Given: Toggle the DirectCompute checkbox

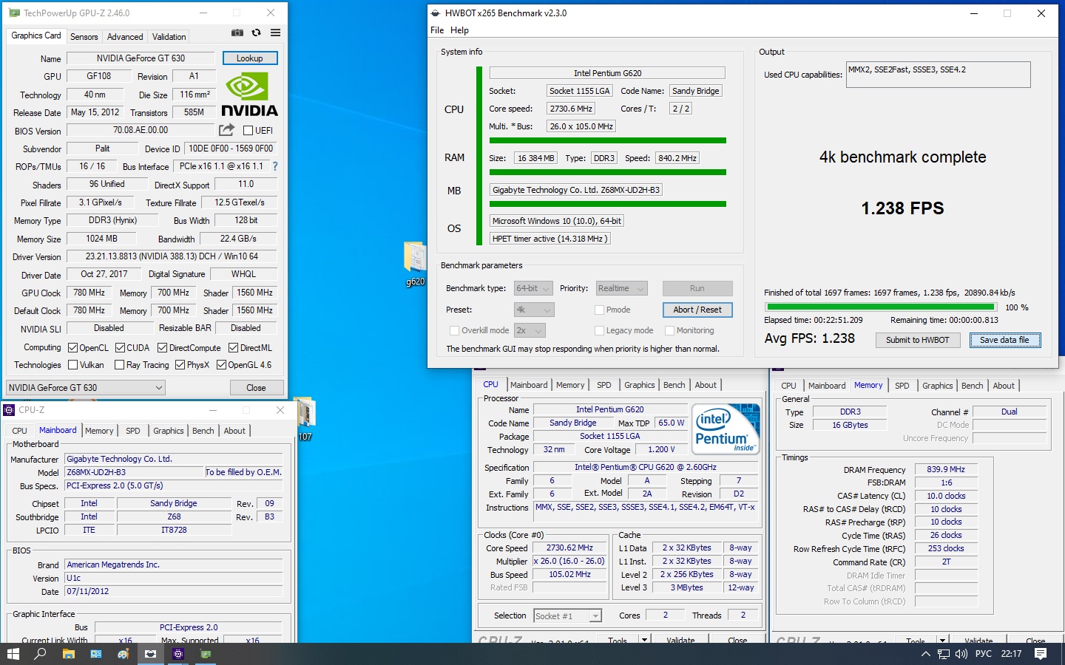Looking at the screenshot, I should click(x=162, y=347).
